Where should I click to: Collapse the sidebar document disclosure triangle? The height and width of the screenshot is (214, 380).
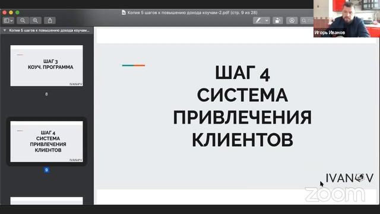(x=4, y=30)
